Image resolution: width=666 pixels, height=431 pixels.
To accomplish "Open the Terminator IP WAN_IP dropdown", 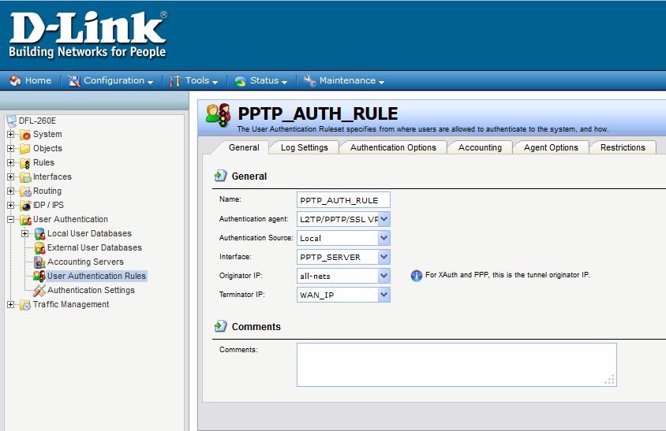I will 384,295.
